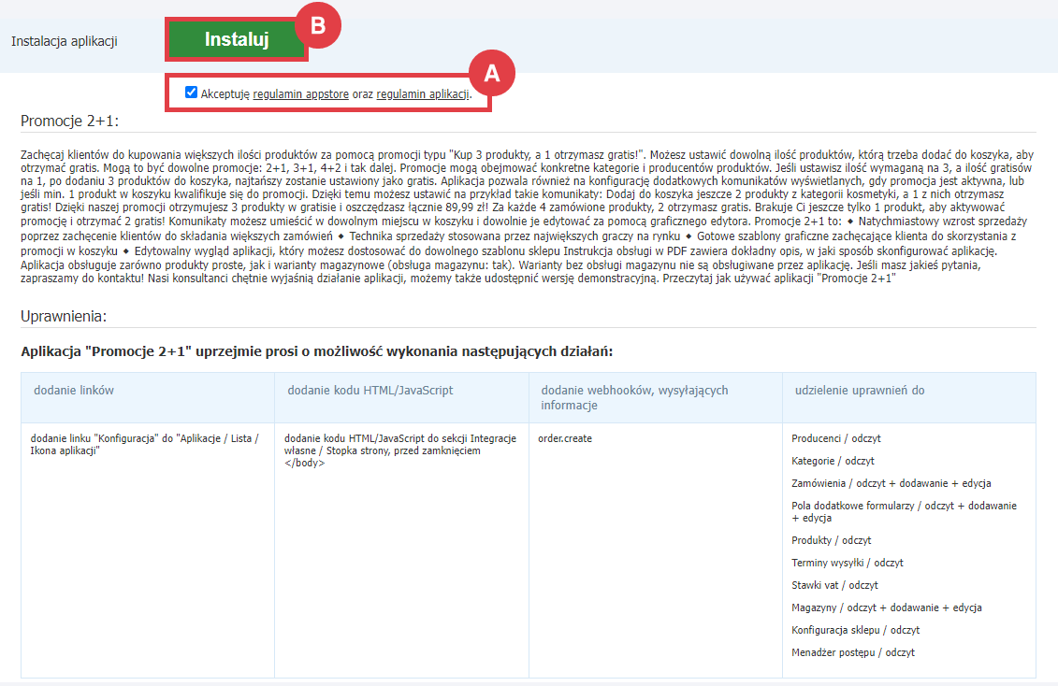Click the Kategorie / odczyt permission
The width and height of the screenshot is (1058, 686).
pos(833,461)
